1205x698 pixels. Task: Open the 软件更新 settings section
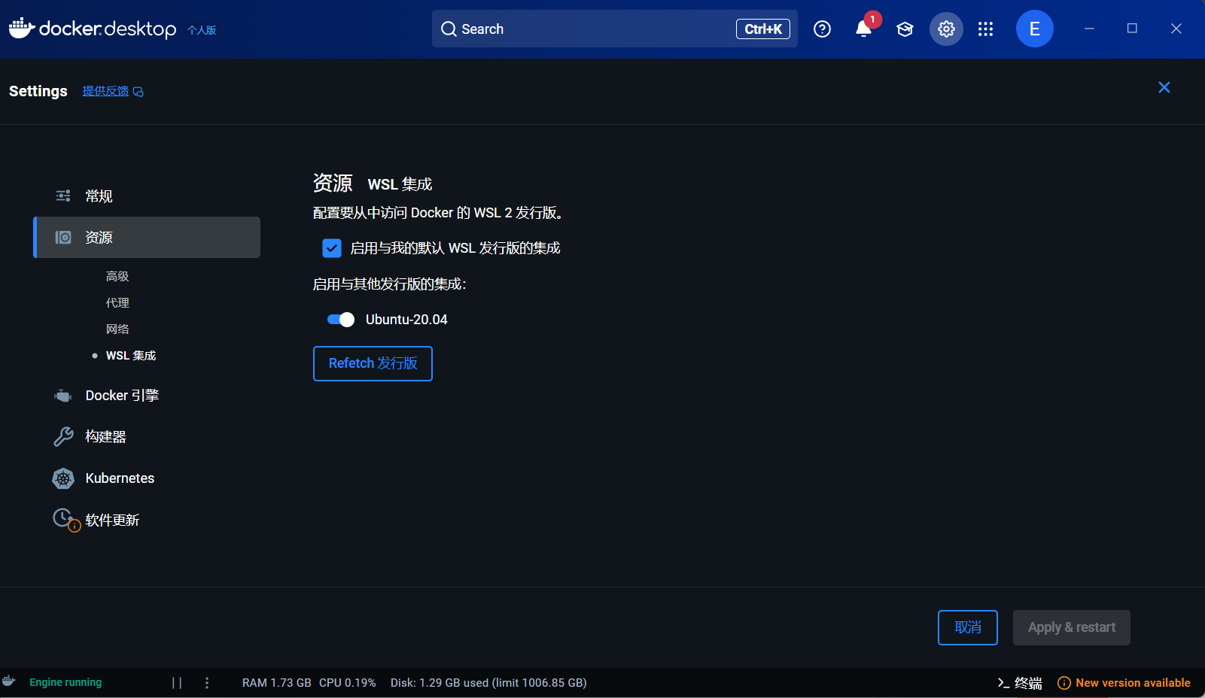click(147, 520)
